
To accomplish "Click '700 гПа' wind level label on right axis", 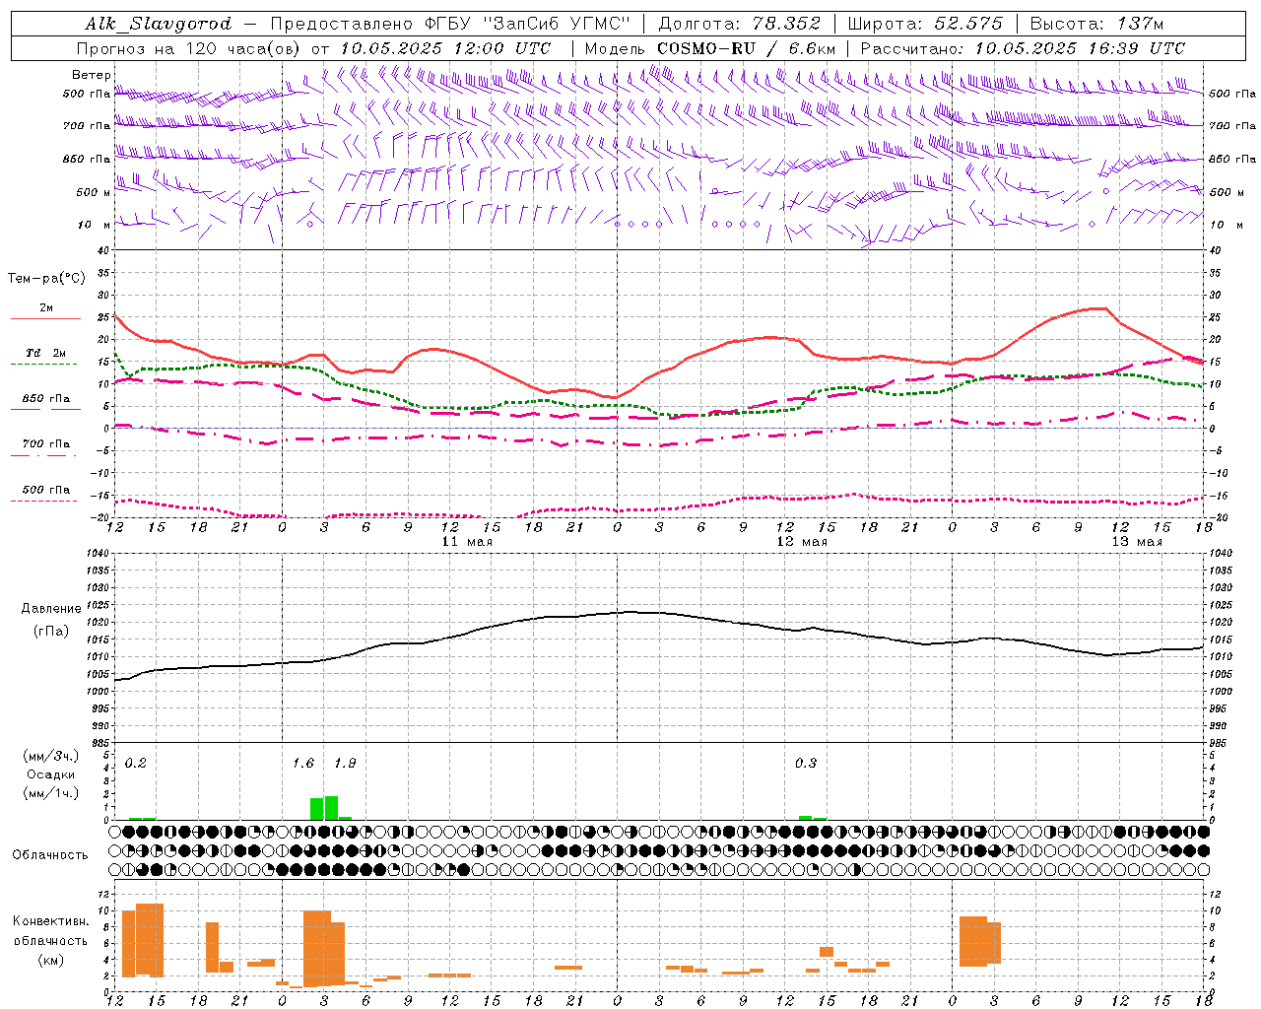I will [x=1231, y=126].
